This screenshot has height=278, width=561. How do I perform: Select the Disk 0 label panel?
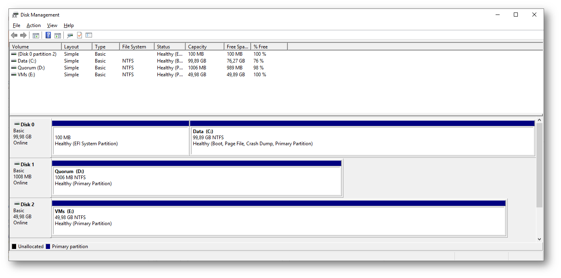tap(30, 138)
